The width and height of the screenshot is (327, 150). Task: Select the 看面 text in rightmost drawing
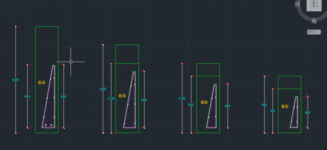(284, 106)
